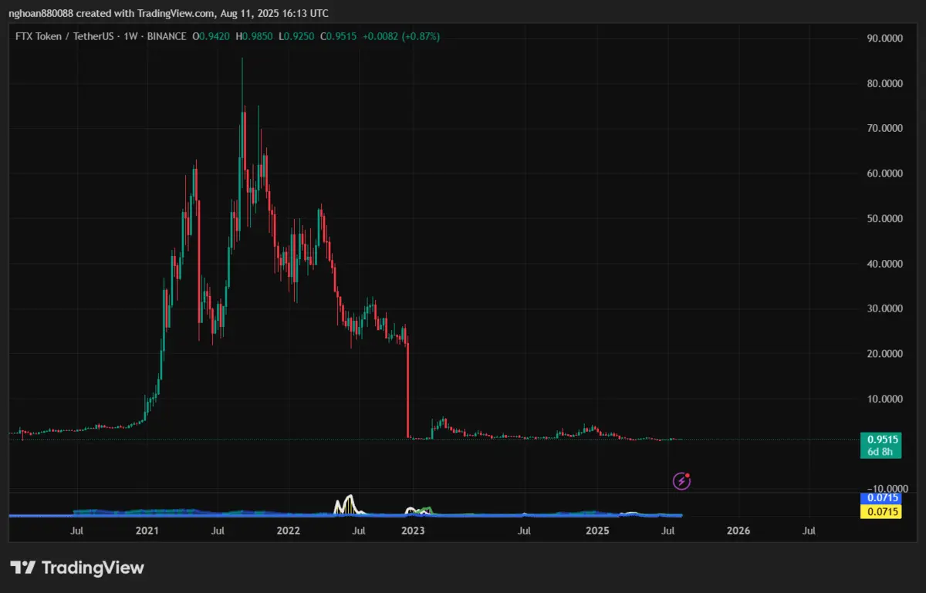Click the purple lightning bolt event icon

(x=681, y=481)
